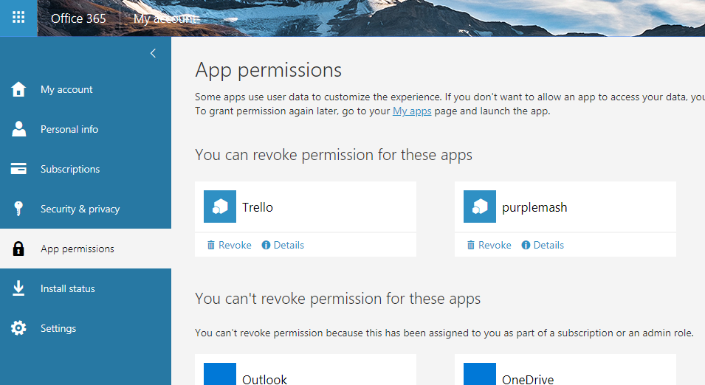
Task: Open the Office 365 app launcher grid
Action: point(18,18)
